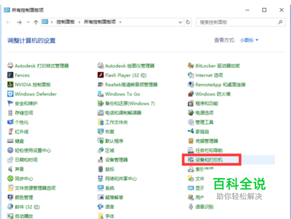Open the 工作文件夹 link
Viewport: 291px width, 219px height.
pos(116,122)
